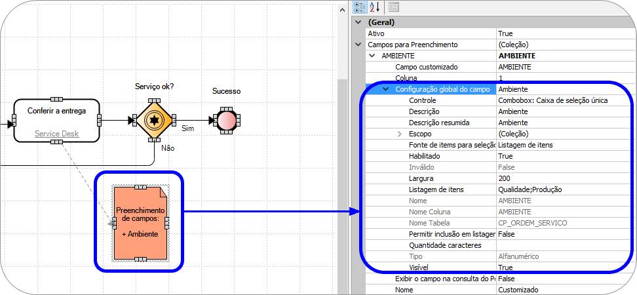The width and height of the screenshot is (637, 295).
Task: Collapse 'Configuração global do campo' node
Action: click(386, 89)
